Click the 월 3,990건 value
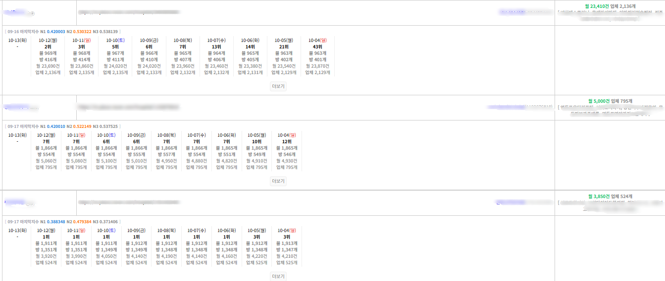 click(x=76, y=256)
